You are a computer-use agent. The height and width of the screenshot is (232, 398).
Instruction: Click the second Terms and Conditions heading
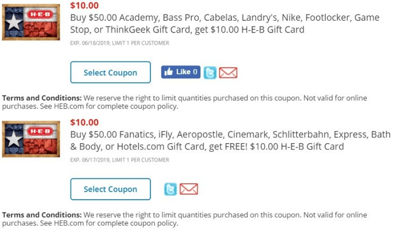point(42,215)
